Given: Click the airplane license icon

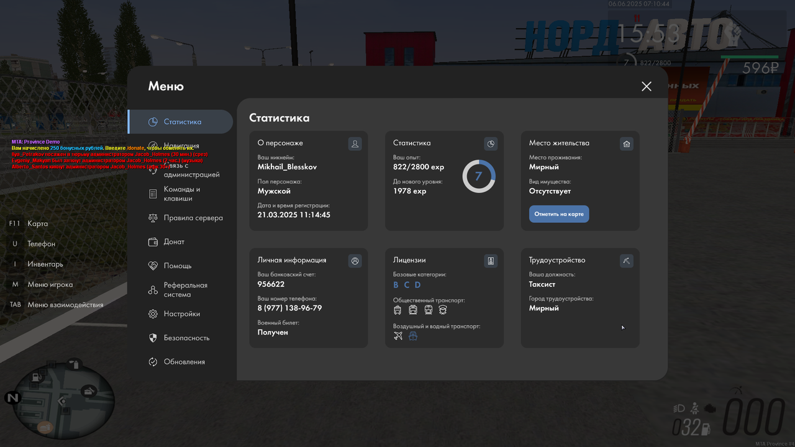Looking at the screenshot, I should [398, 336].
